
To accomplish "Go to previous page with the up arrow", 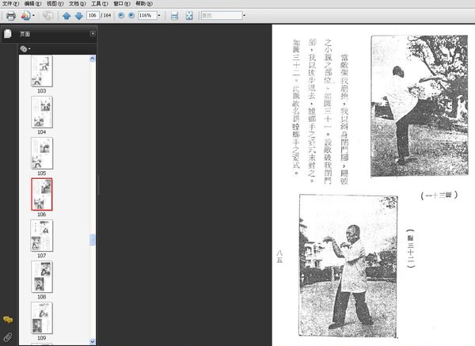I will 66,16.
